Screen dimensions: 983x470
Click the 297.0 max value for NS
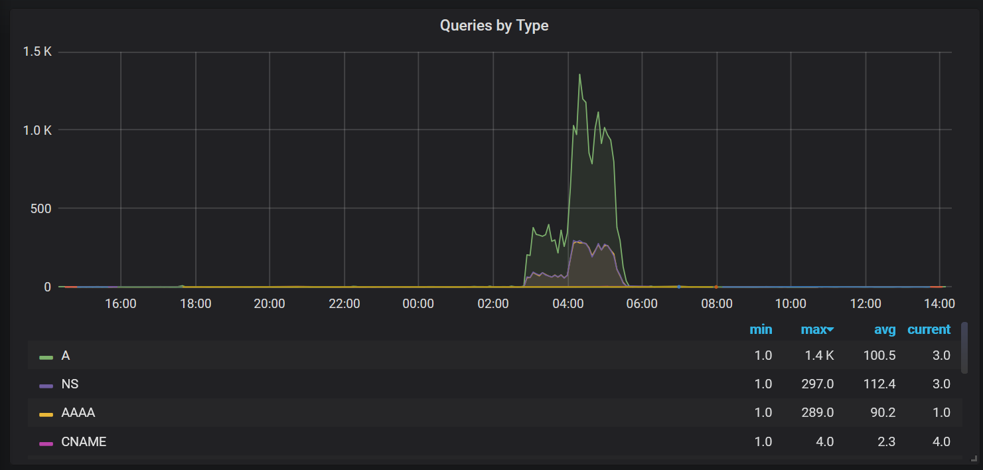pyautogui.click(x=819, y=384)
